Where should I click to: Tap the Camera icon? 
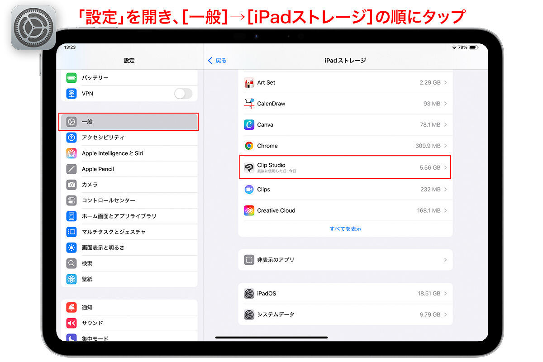point(71,185)
